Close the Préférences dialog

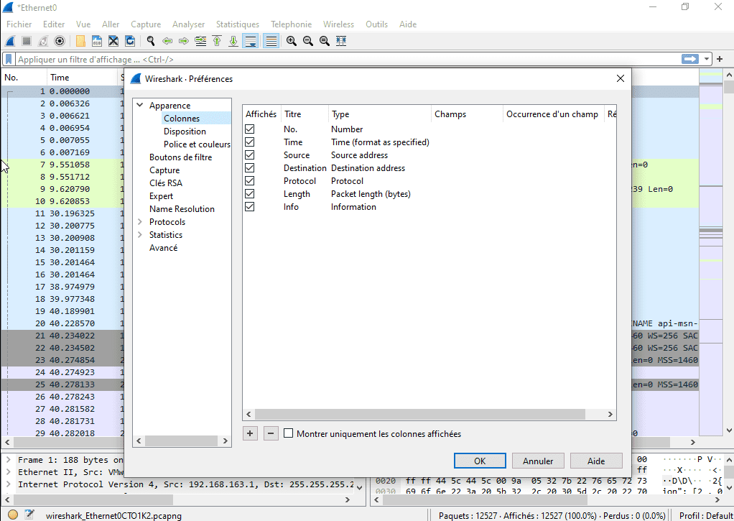pos(621,78)
